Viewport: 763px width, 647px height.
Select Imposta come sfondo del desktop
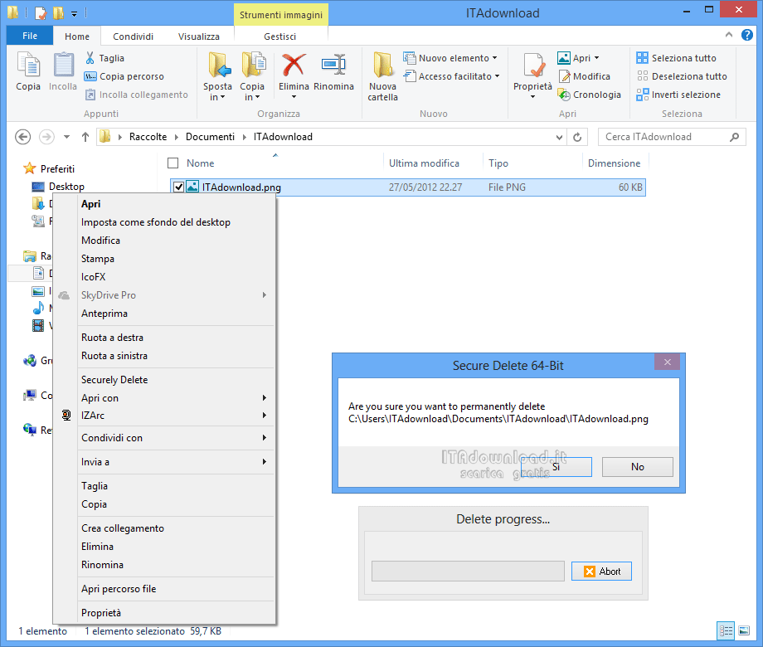click(176, 222)
